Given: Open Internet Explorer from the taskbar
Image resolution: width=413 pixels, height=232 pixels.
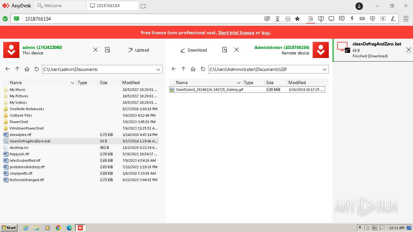Looking at the screenshot, I should tap(25, 228).
